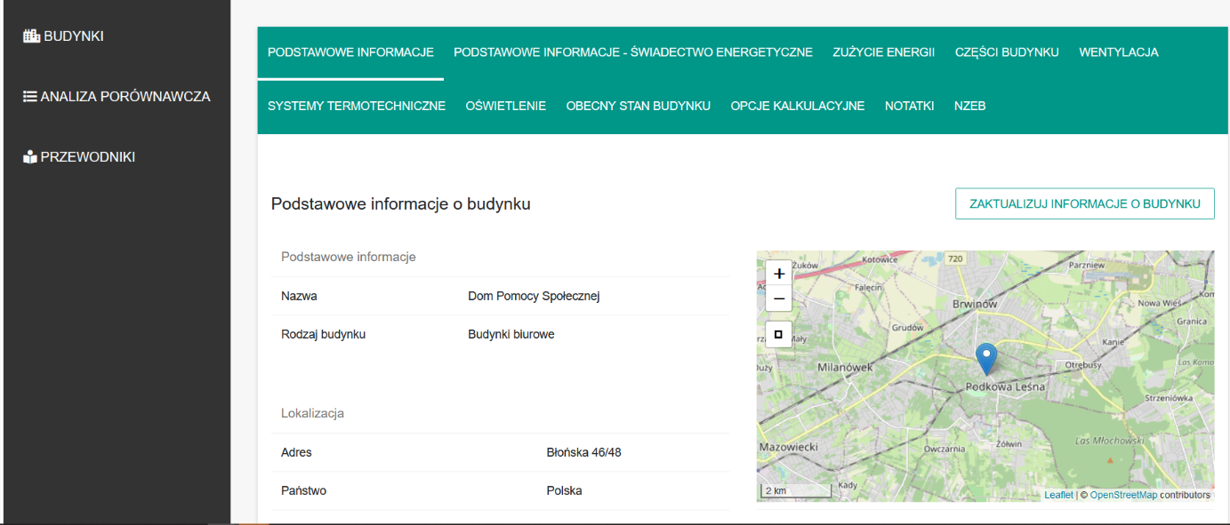Click ZAKTUALIZUJ INFORMACJE O BUDYNKU button
This screenshot has width=1230, height=525.
coord(1084,203)
